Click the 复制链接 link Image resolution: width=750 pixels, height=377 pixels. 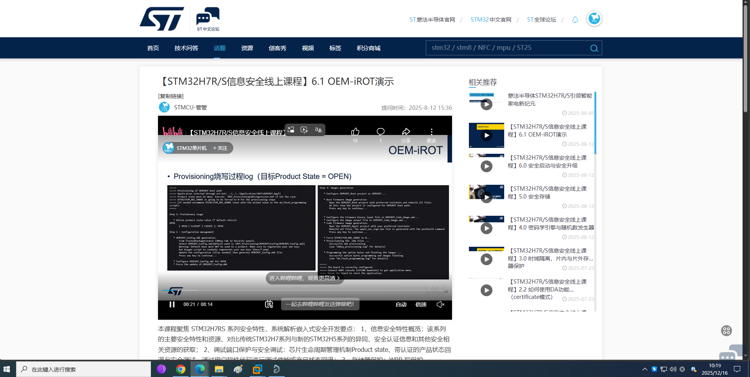point(171,96)
